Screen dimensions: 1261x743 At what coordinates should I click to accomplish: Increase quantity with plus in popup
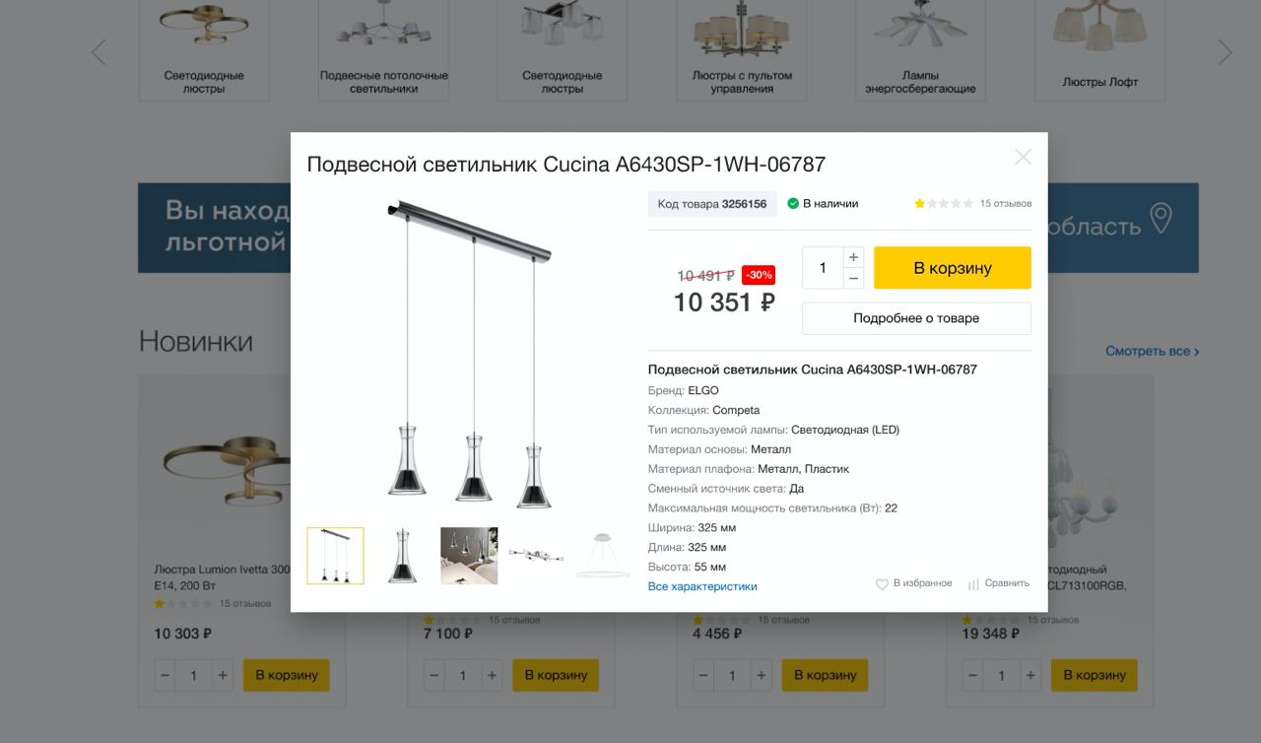click(x=854, y=257)
